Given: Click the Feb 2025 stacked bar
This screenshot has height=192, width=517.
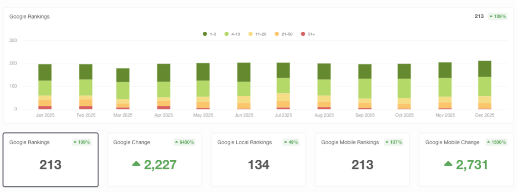Looking at the screenshot, I should 86,87.
